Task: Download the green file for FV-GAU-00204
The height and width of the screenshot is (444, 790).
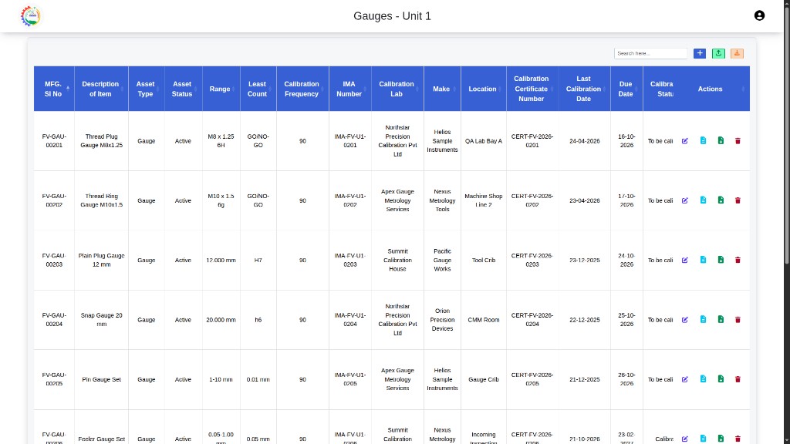Action: 721,320
